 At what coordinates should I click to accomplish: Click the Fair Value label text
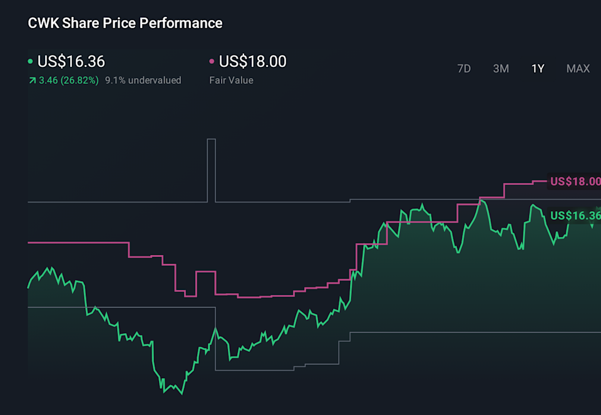coord(231,81)
